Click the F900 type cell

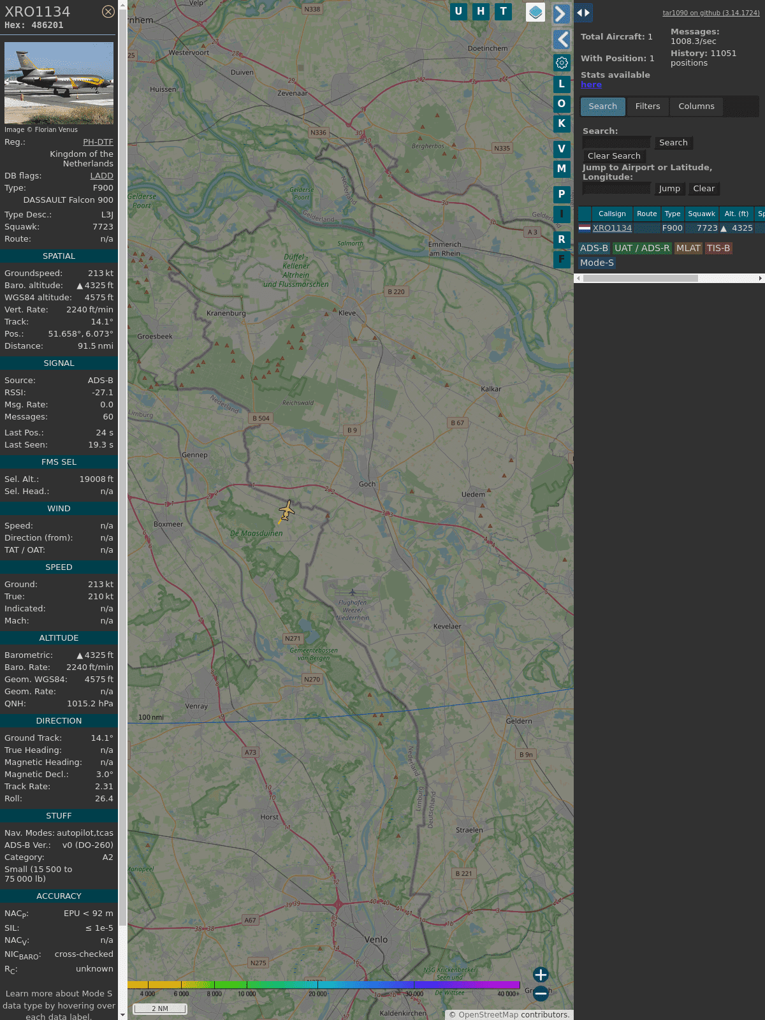point(672,228)
